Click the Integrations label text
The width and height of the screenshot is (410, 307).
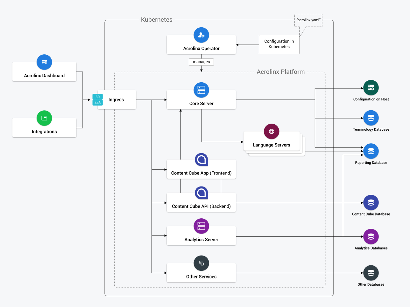point(44,132)
